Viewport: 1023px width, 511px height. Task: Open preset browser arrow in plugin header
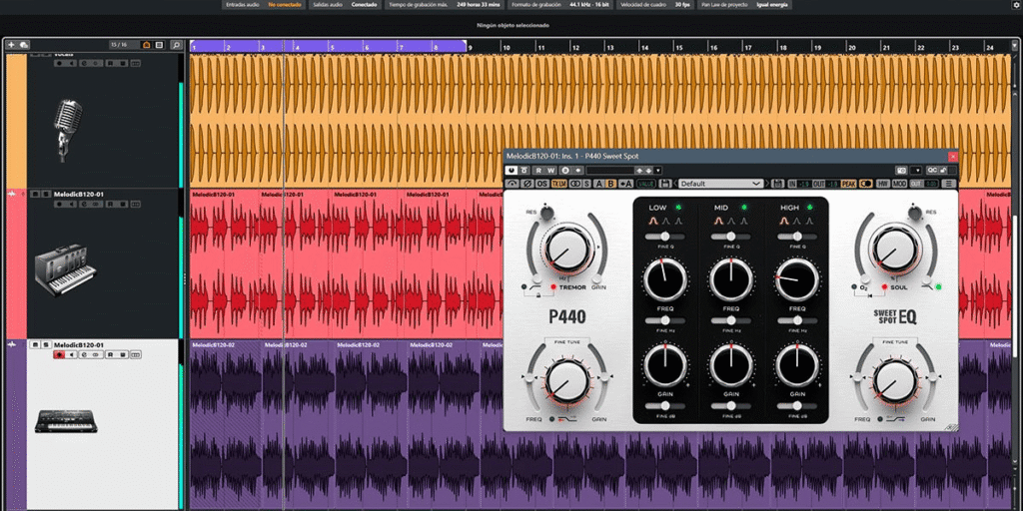coord(658,170)
